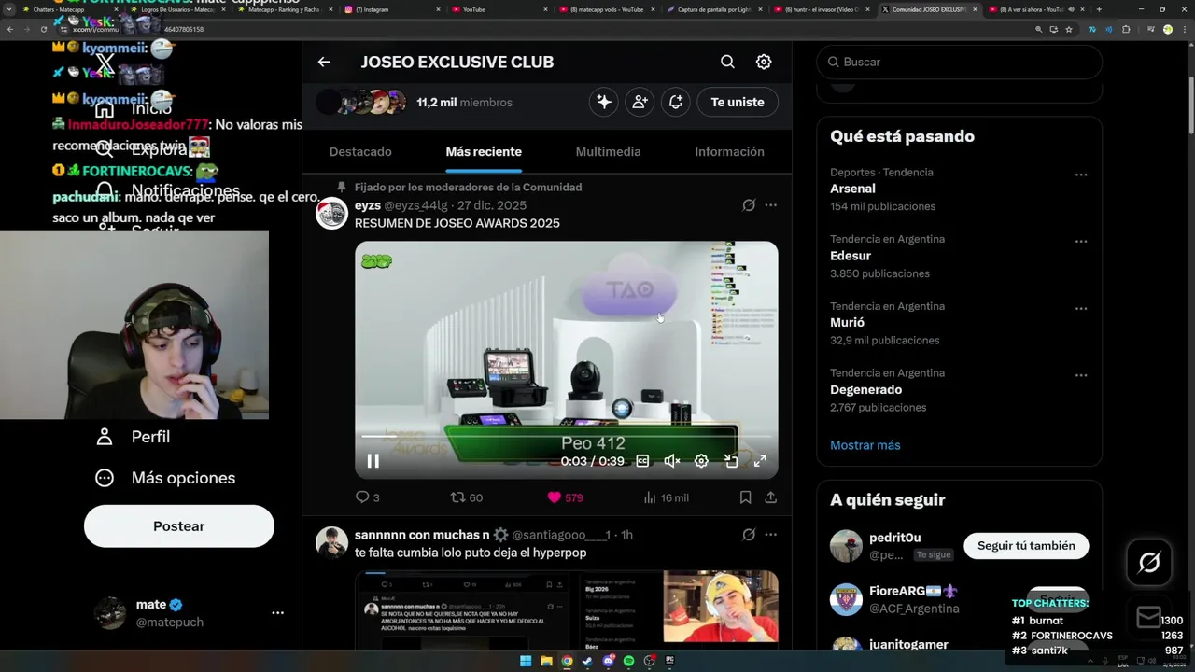Open a new browser tab
Image resolution: width=1195 pixels, height=672 pixels.
(x=1099, y=9)
